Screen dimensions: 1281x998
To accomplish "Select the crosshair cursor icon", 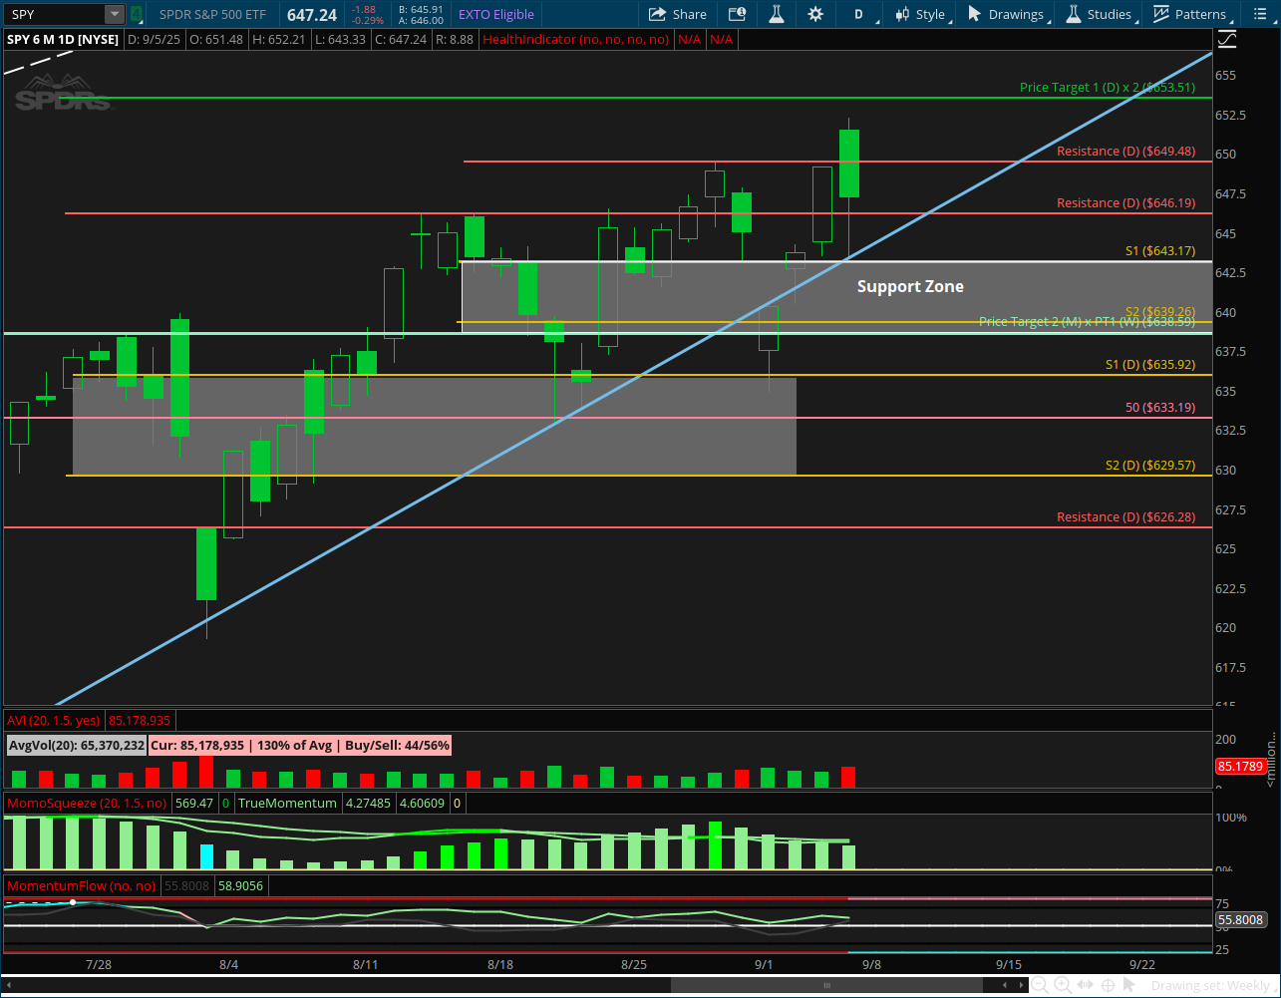I will pyautogui.click(x=1107, y=986).
